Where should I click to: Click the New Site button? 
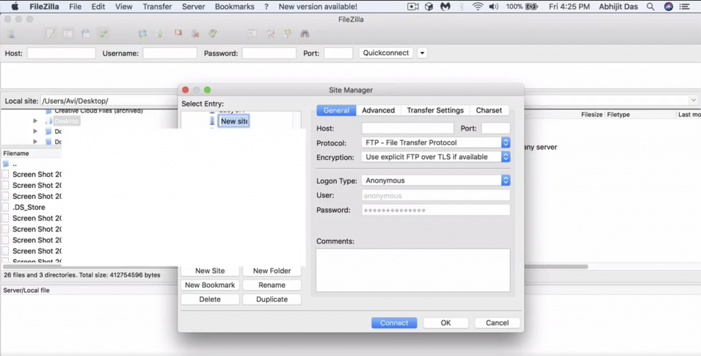[209, 271]
